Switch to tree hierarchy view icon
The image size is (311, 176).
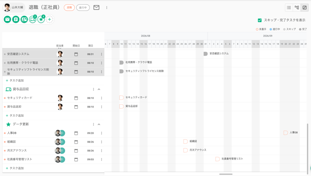[x=297, y=7]
